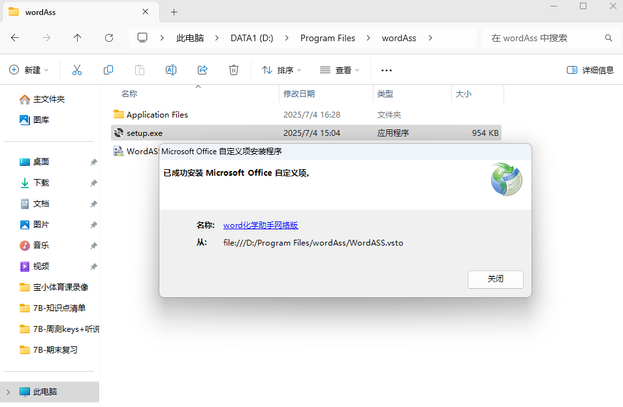Viewport: 623px width, 407px height.
Task: Go up one folder level
Action: click(78, 38)
